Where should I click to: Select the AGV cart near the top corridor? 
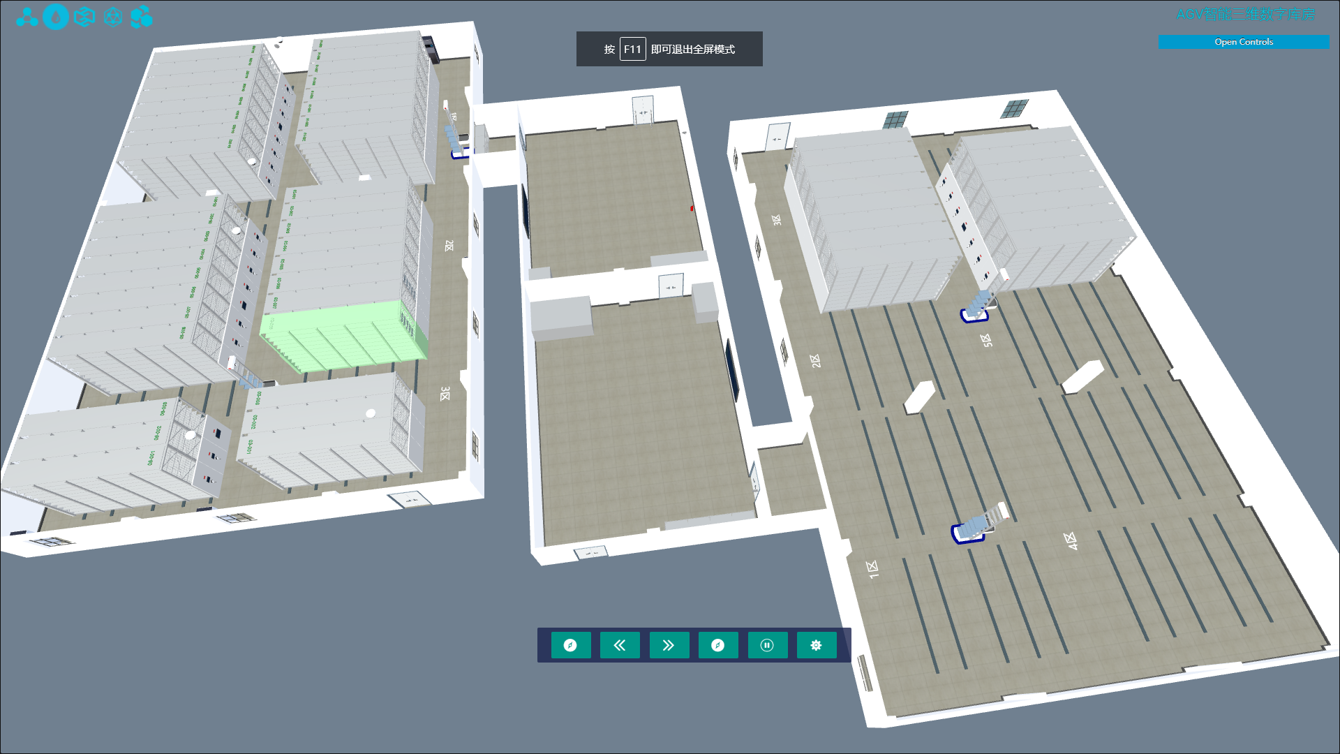coord(457,143)
